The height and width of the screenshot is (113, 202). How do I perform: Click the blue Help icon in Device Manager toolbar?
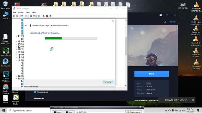[31, 16]
